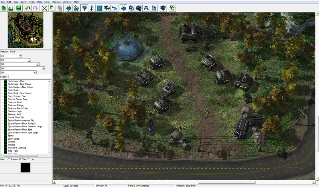The image size is (319, 187).
Task: Select 'Tree - Agria' doodad
Action: (x=13, y=151)
